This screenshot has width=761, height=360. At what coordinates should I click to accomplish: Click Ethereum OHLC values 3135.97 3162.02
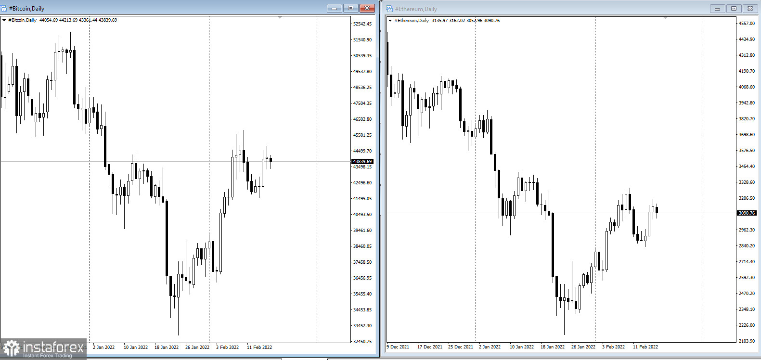tap(448, 21)
